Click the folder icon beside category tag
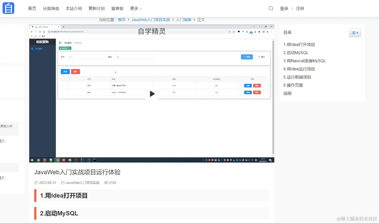This screenshot has width=379, height=223. 63,183
